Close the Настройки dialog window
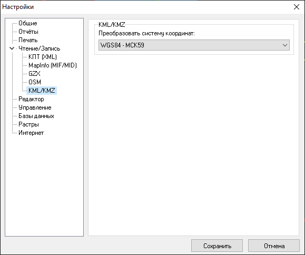 tap(297, 7)
